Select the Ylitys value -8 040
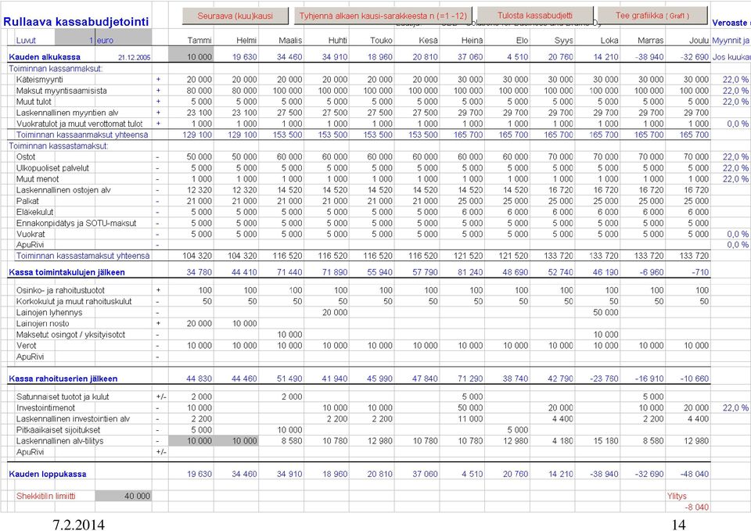Image resolution: width=751 pixels, height=531 pixels. pyautogui.click(x=696, y=507)
